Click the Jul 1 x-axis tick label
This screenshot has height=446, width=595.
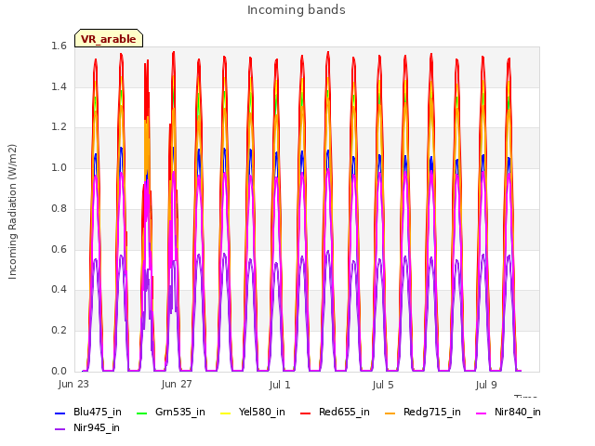pyautogui.click(x=280, y=385)
